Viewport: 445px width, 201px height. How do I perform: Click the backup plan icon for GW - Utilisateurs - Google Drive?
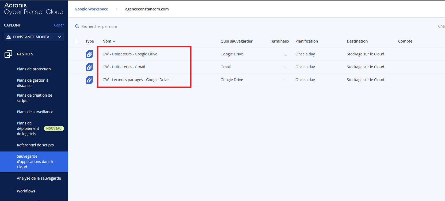pos(90,54)
